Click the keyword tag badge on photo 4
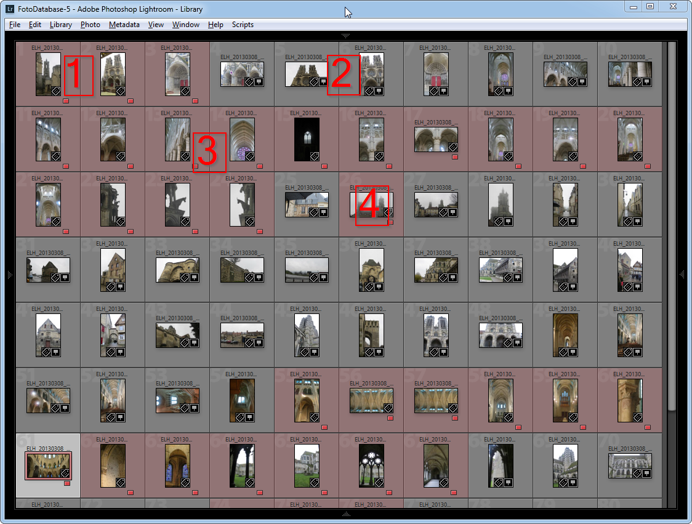This screenshot has height=524, width=692. point(249,82)
